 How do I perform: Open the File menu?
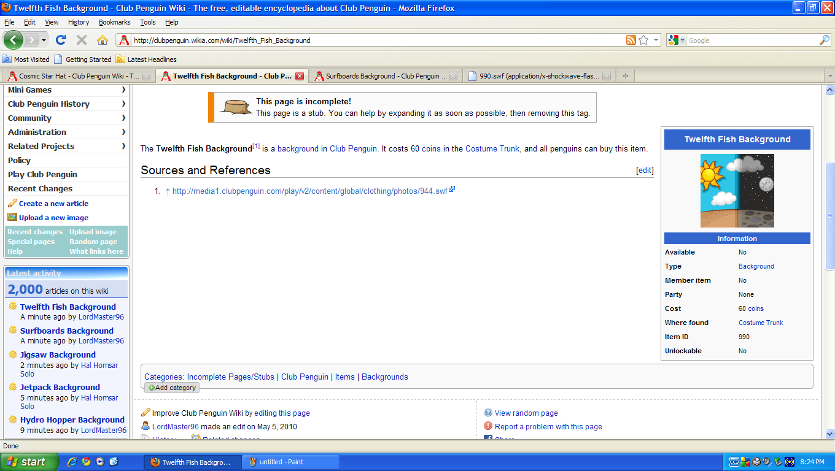click(x=9, y=22)
